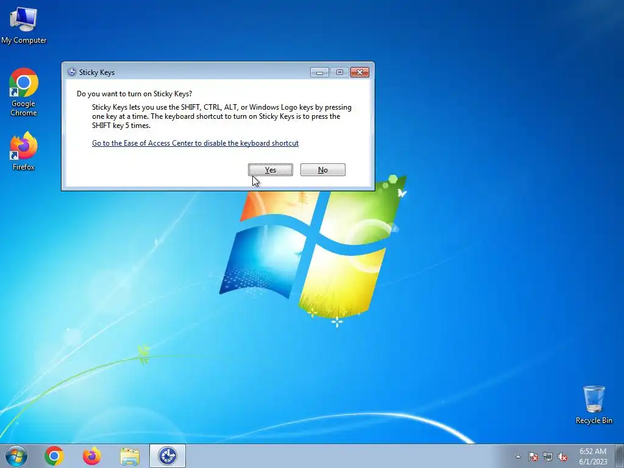Viewport: 624px width, 468px height.
Task: Select the Recycle Bin desktop icon
Action: point(594,405)
